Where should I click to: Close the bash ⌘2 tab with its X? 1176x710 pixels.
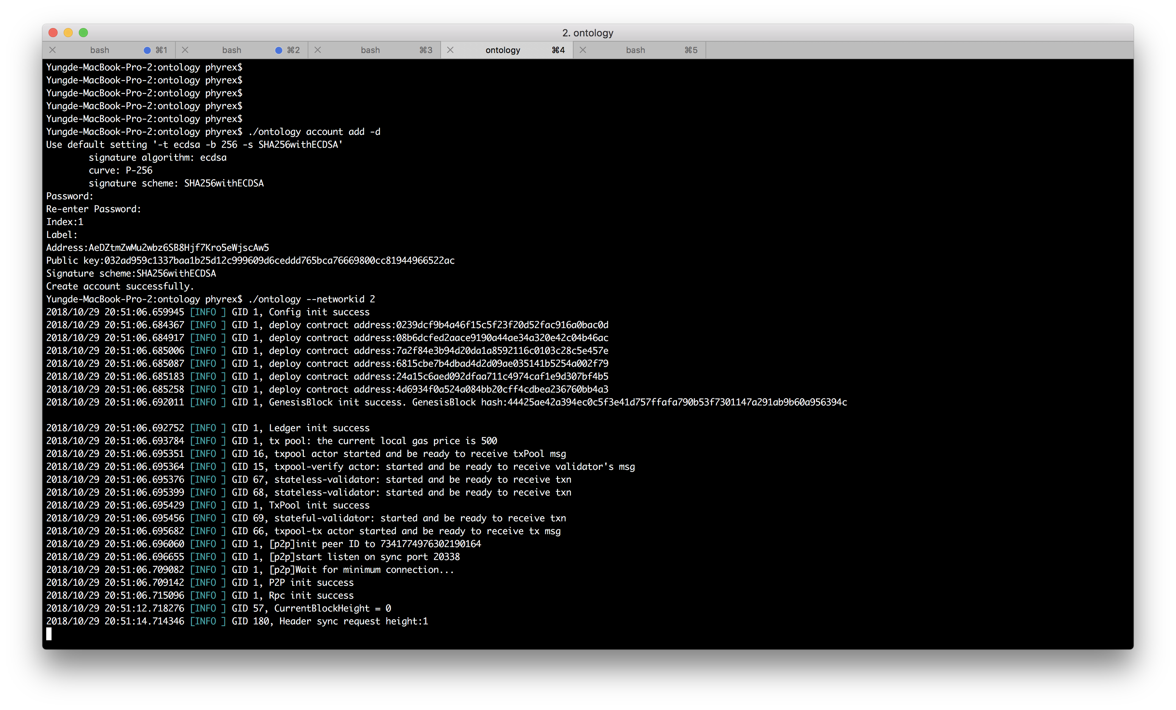pos(185,50)
